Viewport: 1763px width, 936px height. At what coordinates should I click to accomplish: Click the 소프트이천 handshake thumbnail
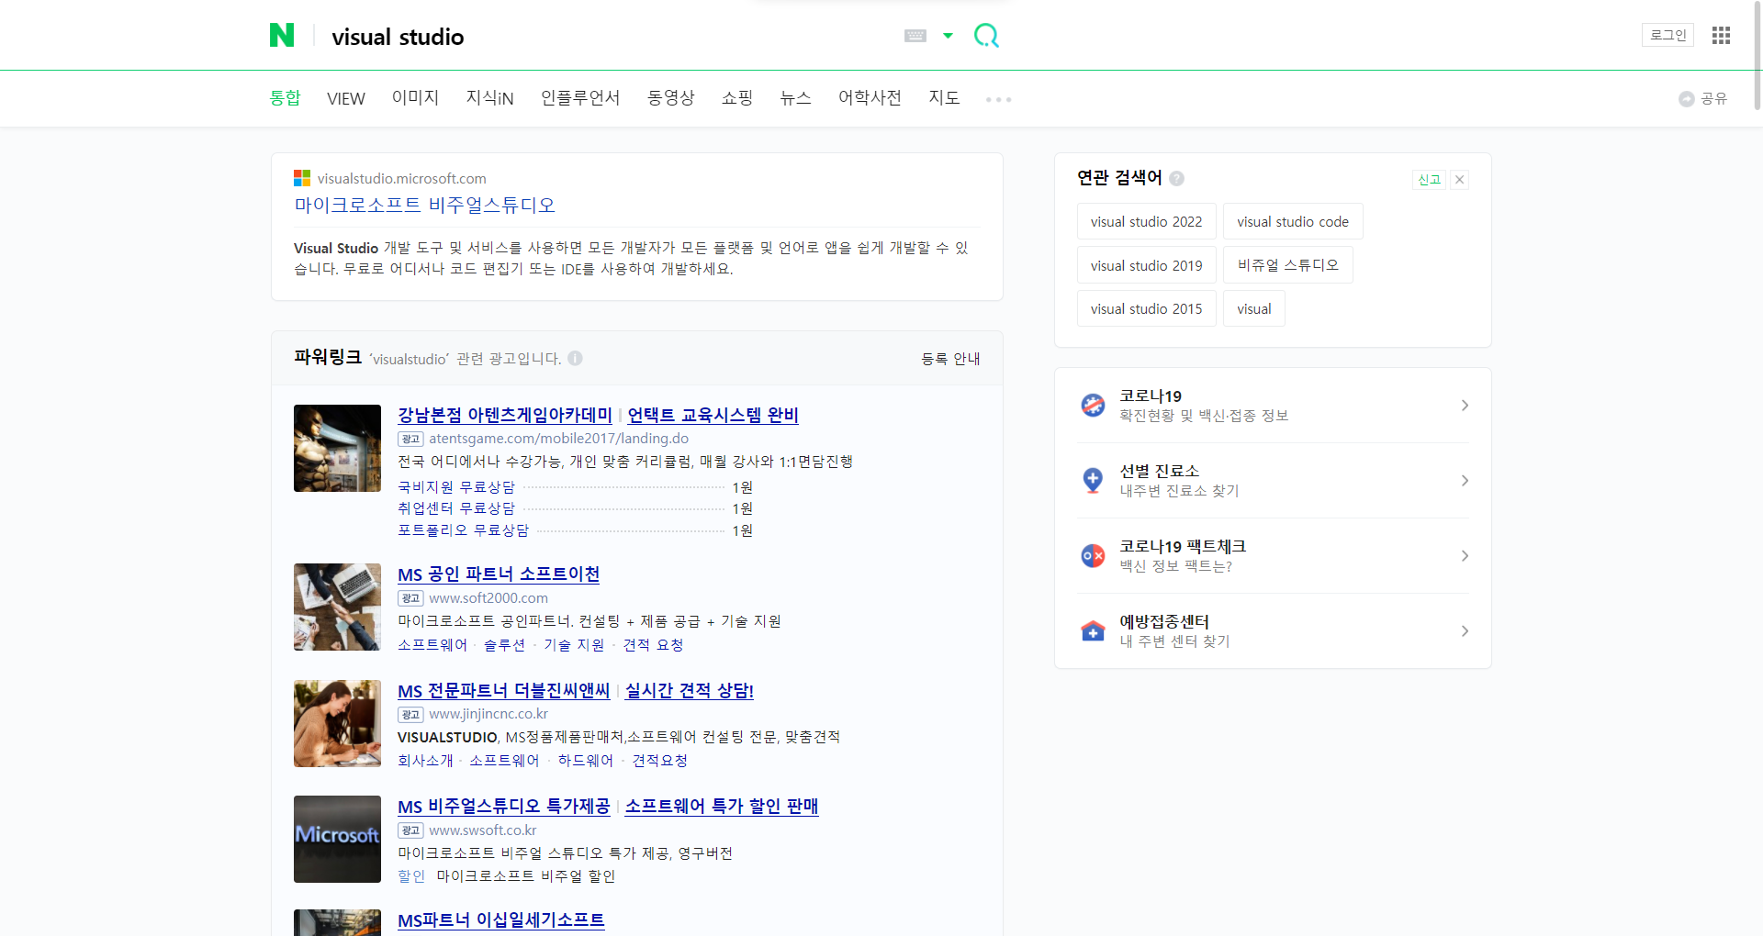(x=337, y=607)
